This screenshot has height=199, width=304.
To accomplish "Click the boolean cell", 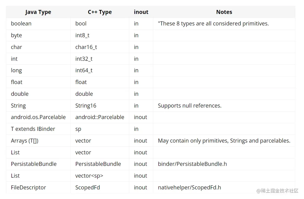I will click(x=21, y=24).
